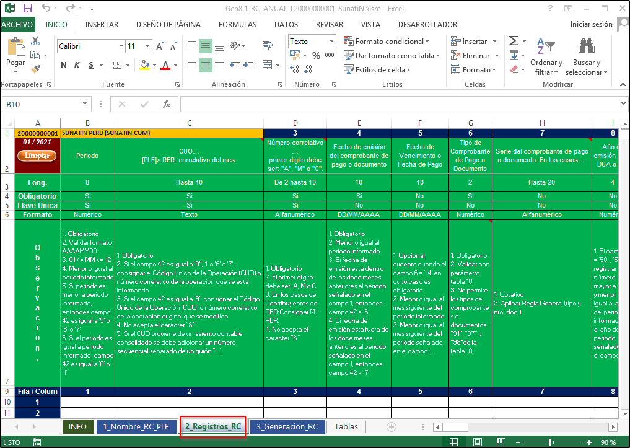
Task: Click the Cut scissors icon
Action: (x=35, y=41)
